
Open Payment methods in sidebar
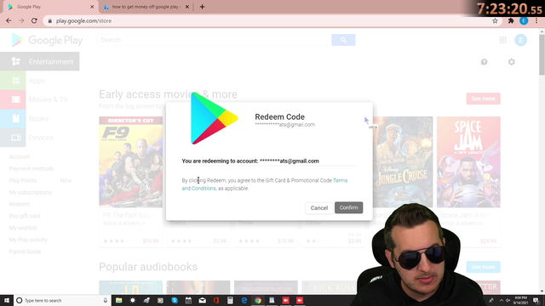point(32,168)
